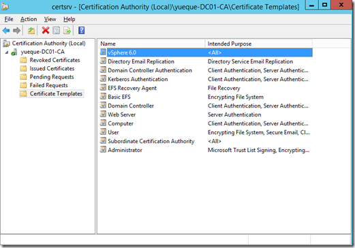Click the Directory Email Replication template icon
This screenshot has height=248, width=355.
click(x=103, y=61)
